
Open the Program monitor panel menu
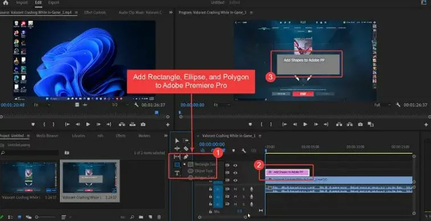coord(251,13)
